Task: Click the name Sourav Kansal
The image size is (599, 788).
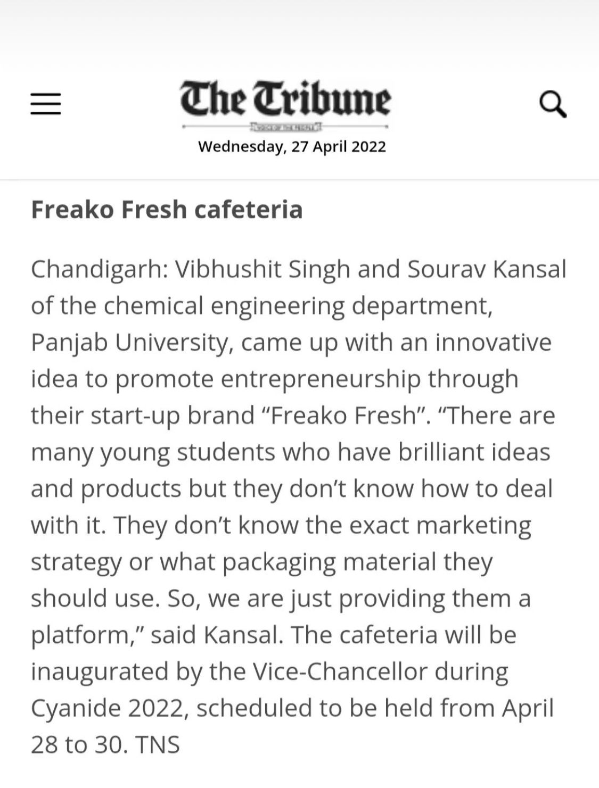Action: (487, 269)
